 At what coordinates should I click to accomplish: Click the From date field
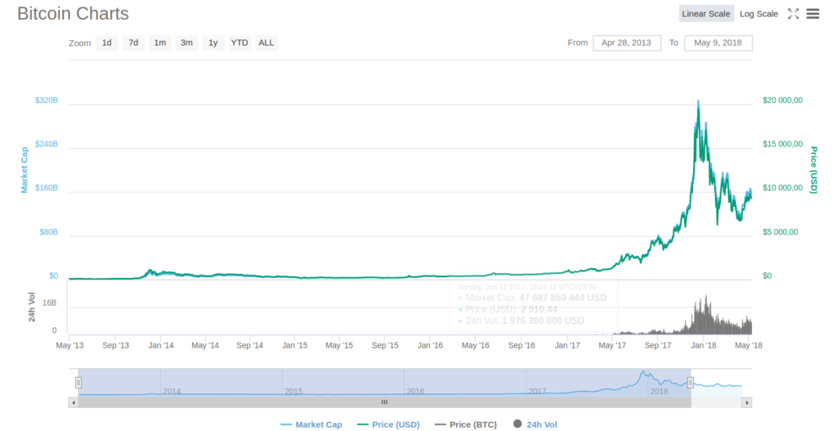click(626, 43)
